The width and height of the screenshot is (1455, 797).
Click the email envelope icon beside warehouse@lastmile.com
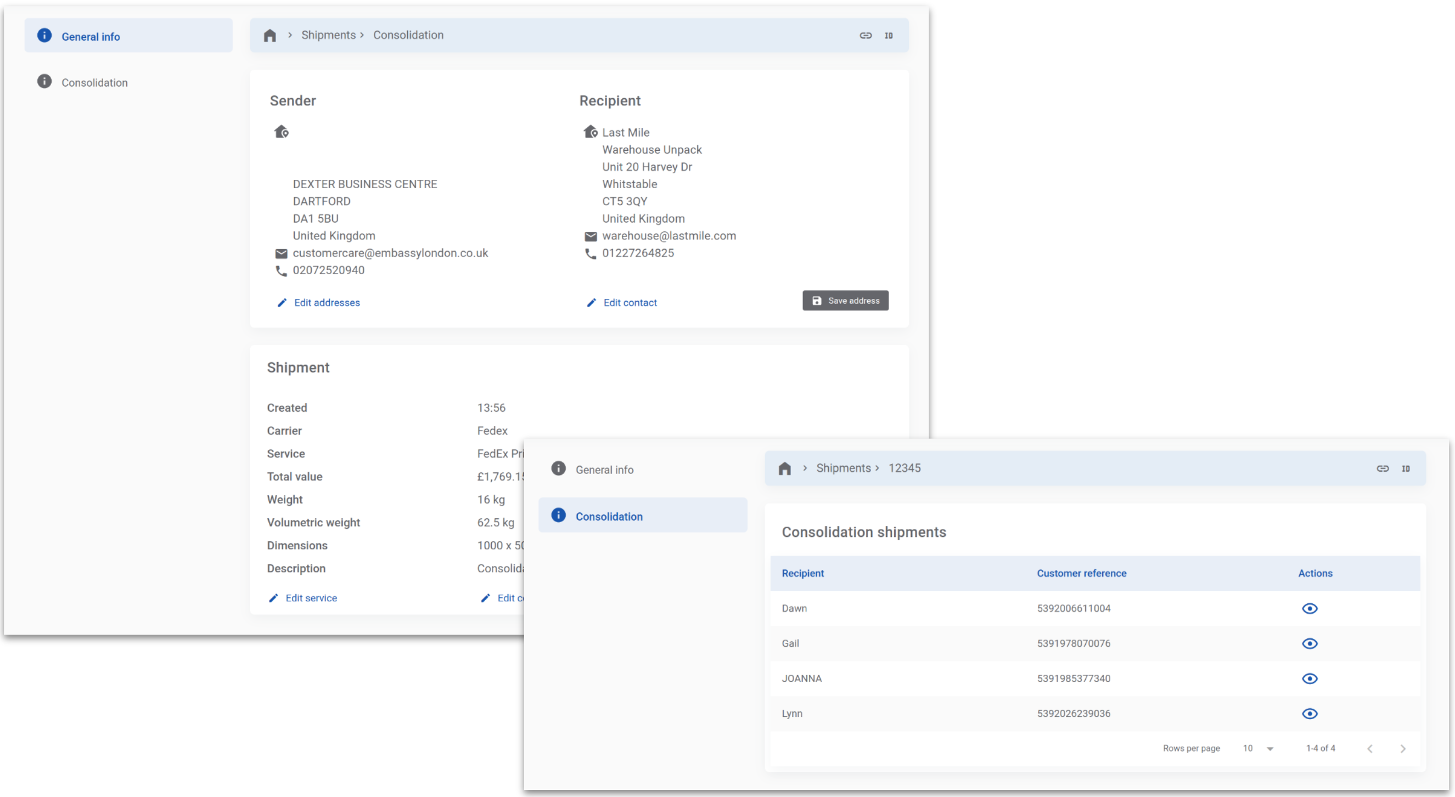589,236
